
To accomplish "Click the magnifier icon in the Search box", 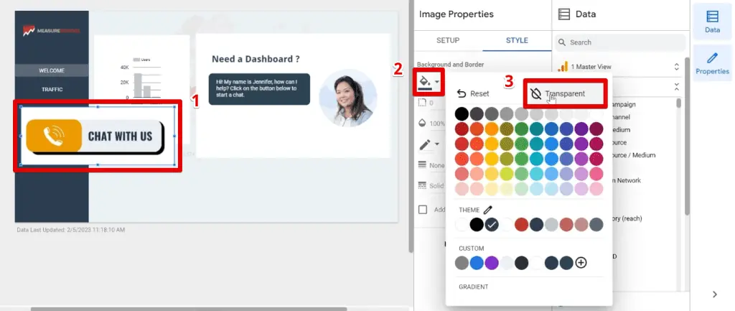I will [561, 42].
